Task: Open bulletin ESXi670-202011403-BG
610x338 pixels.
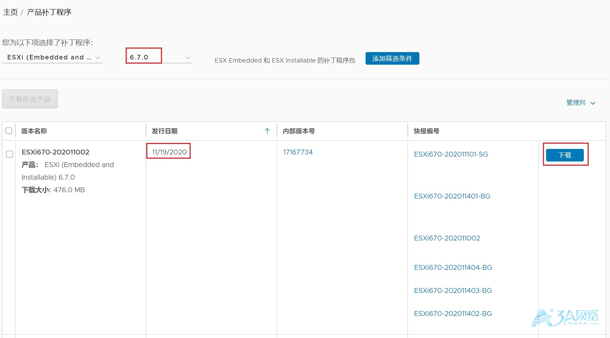Action: 453,290
